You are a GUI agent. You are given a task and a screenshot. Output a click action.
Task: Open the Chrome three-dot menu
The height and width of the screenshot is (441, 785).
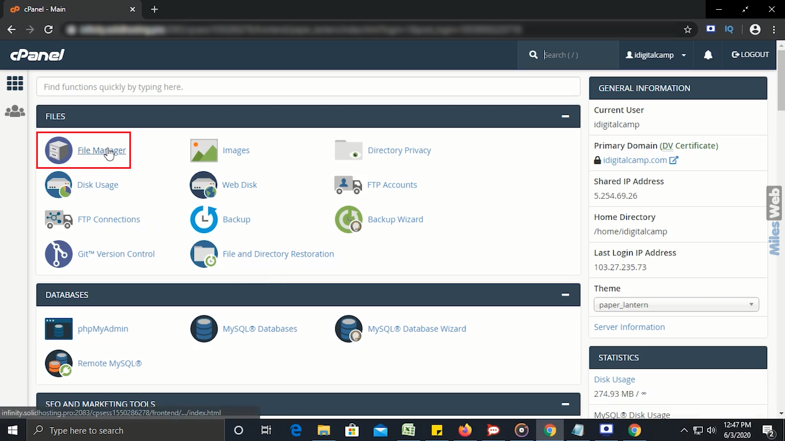tap(775, 29)
